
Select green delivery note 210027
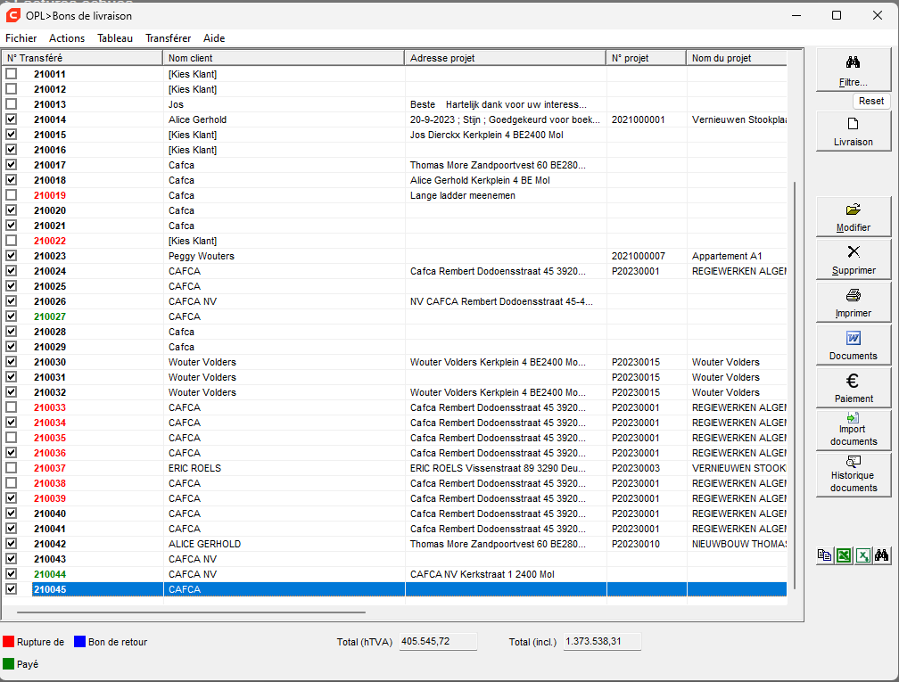[50, 317]
